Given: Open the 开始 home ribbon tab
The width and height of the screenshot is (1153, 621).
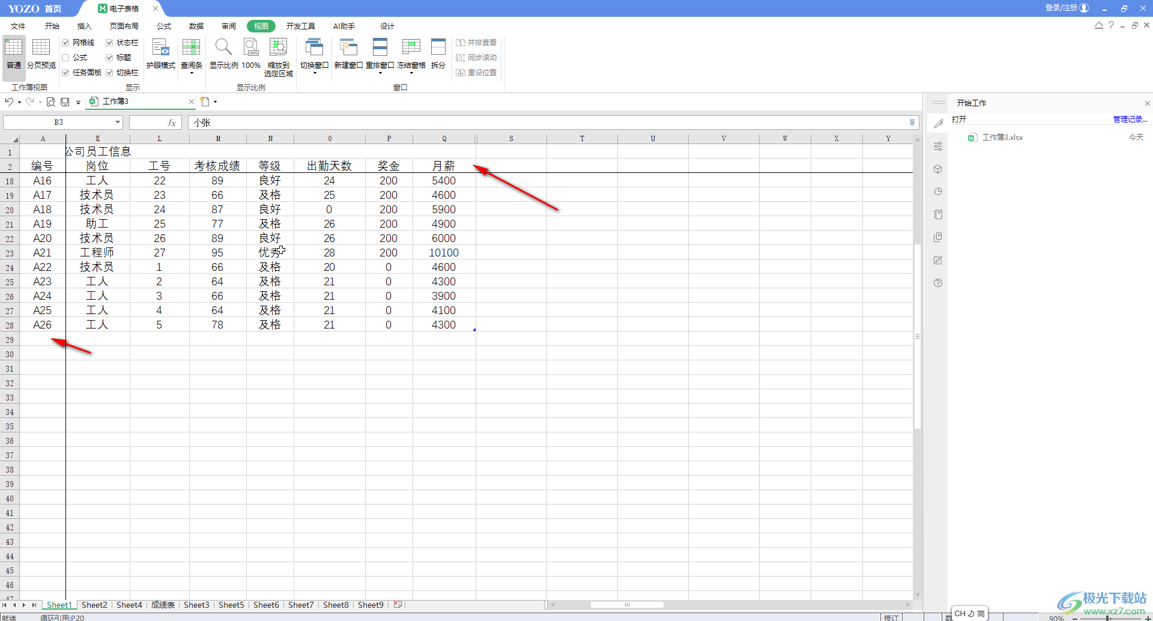Looking at the screenshot, I should click(52, 26).
